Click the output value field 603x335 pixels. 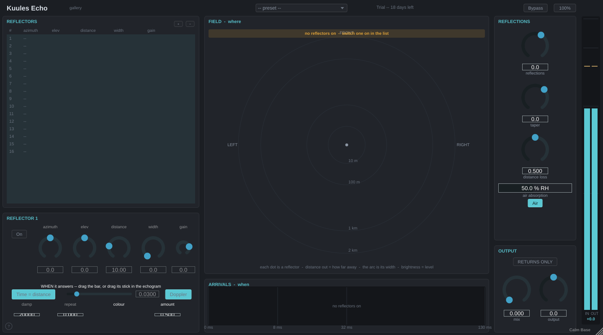coord(554,313)
